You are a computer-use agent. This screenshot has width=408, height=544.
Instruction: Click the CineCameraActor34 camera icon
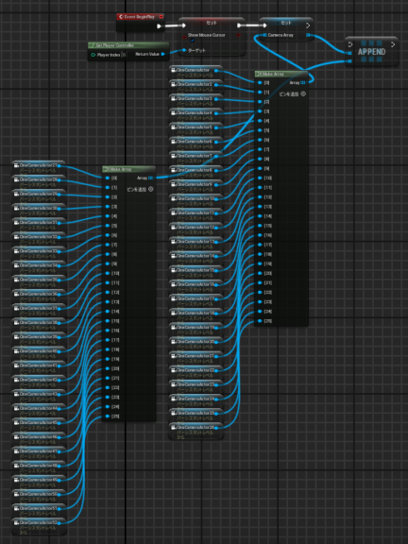16,265
